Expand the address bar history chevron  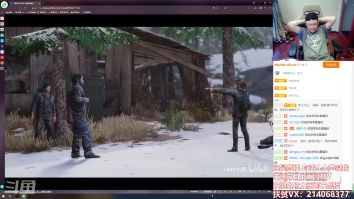(220, 8)
